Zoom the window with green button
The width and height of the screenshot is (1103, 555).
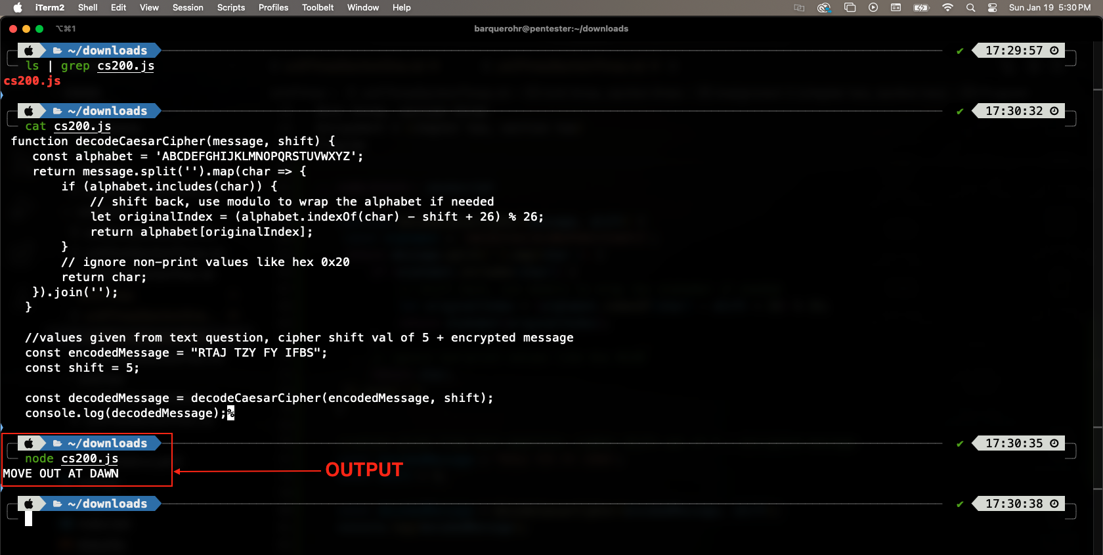(x=39, y=29)
